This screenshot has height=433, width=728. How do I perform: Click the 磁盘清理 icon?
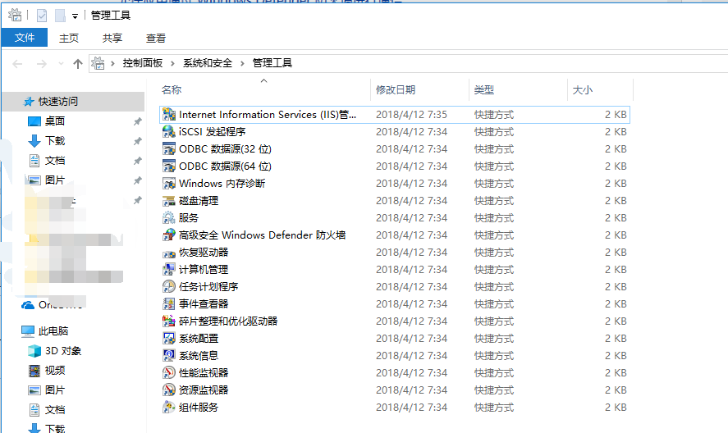(169, 201)
